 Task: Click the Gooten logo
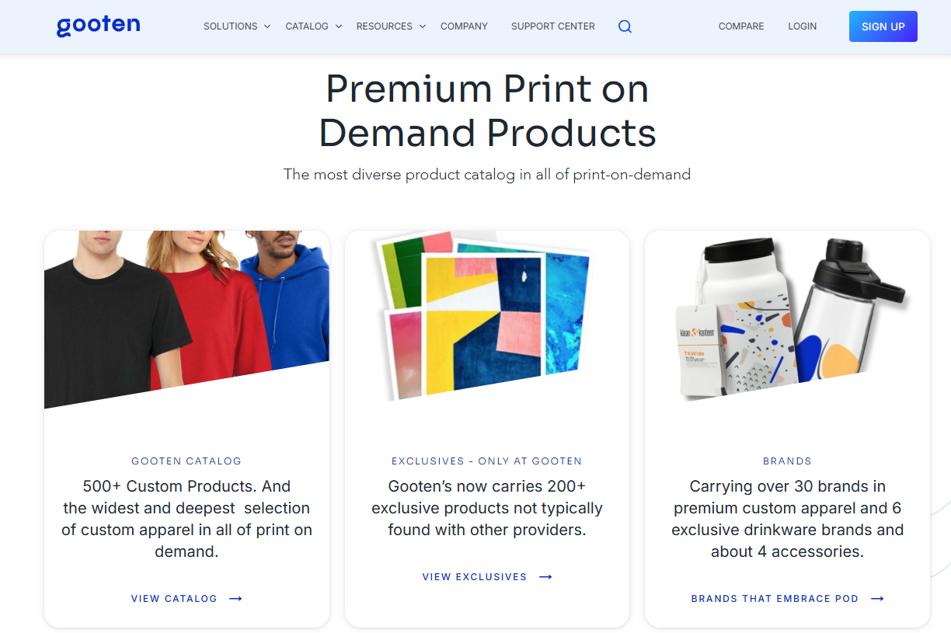coord(99,26)
